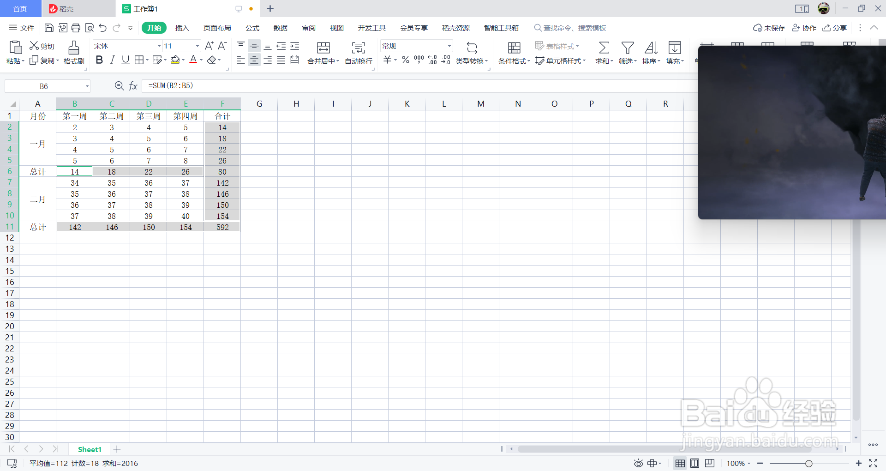
Task: Click the Unsaved cloud status button
Action: coord(769,28)
